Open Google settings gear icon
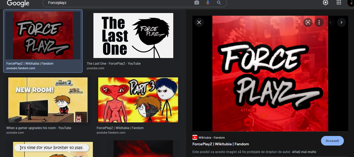This screenshot has width=354, height=157. (x=325, y=3)
